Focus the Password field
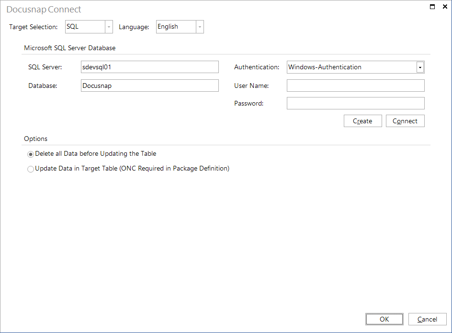This screenshot has height=333, width=452. point(355,103)
